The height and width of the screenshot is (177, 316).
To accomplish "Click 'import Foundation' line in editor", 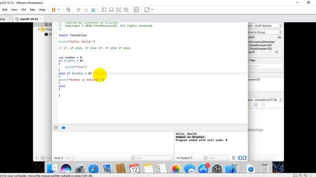I will tap(73, 35).
